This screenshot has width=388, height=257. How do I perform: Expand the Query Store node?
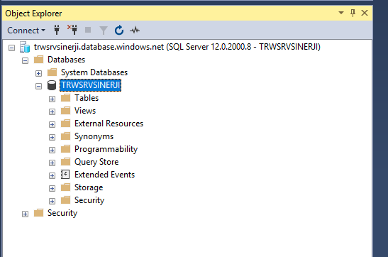pos(52,163)
